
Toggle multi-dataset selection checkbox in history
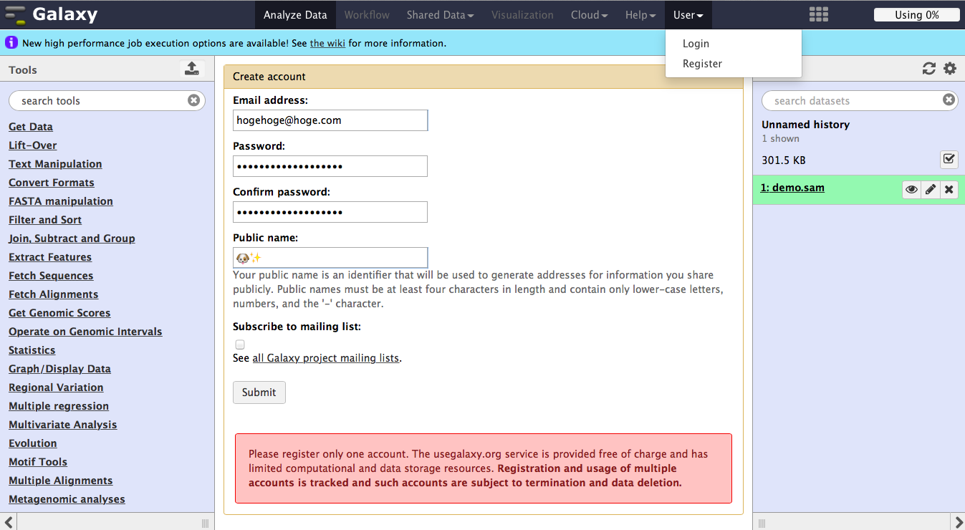click(x=949, y=159)
